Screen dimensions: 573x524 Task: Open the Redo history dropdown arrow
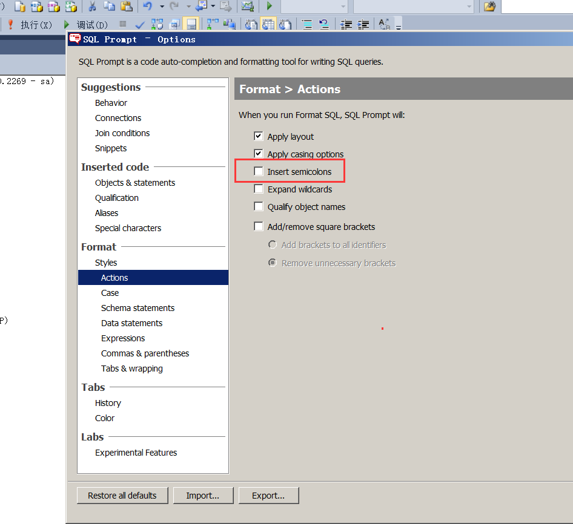[x=188, y=6]
